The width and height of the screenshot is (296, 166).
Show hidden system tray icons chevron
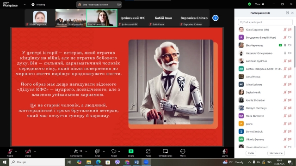[249, 162]
